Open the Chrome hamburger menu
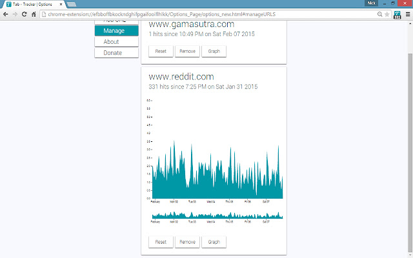Screen dimensions: 413x258 coord(407,14)
